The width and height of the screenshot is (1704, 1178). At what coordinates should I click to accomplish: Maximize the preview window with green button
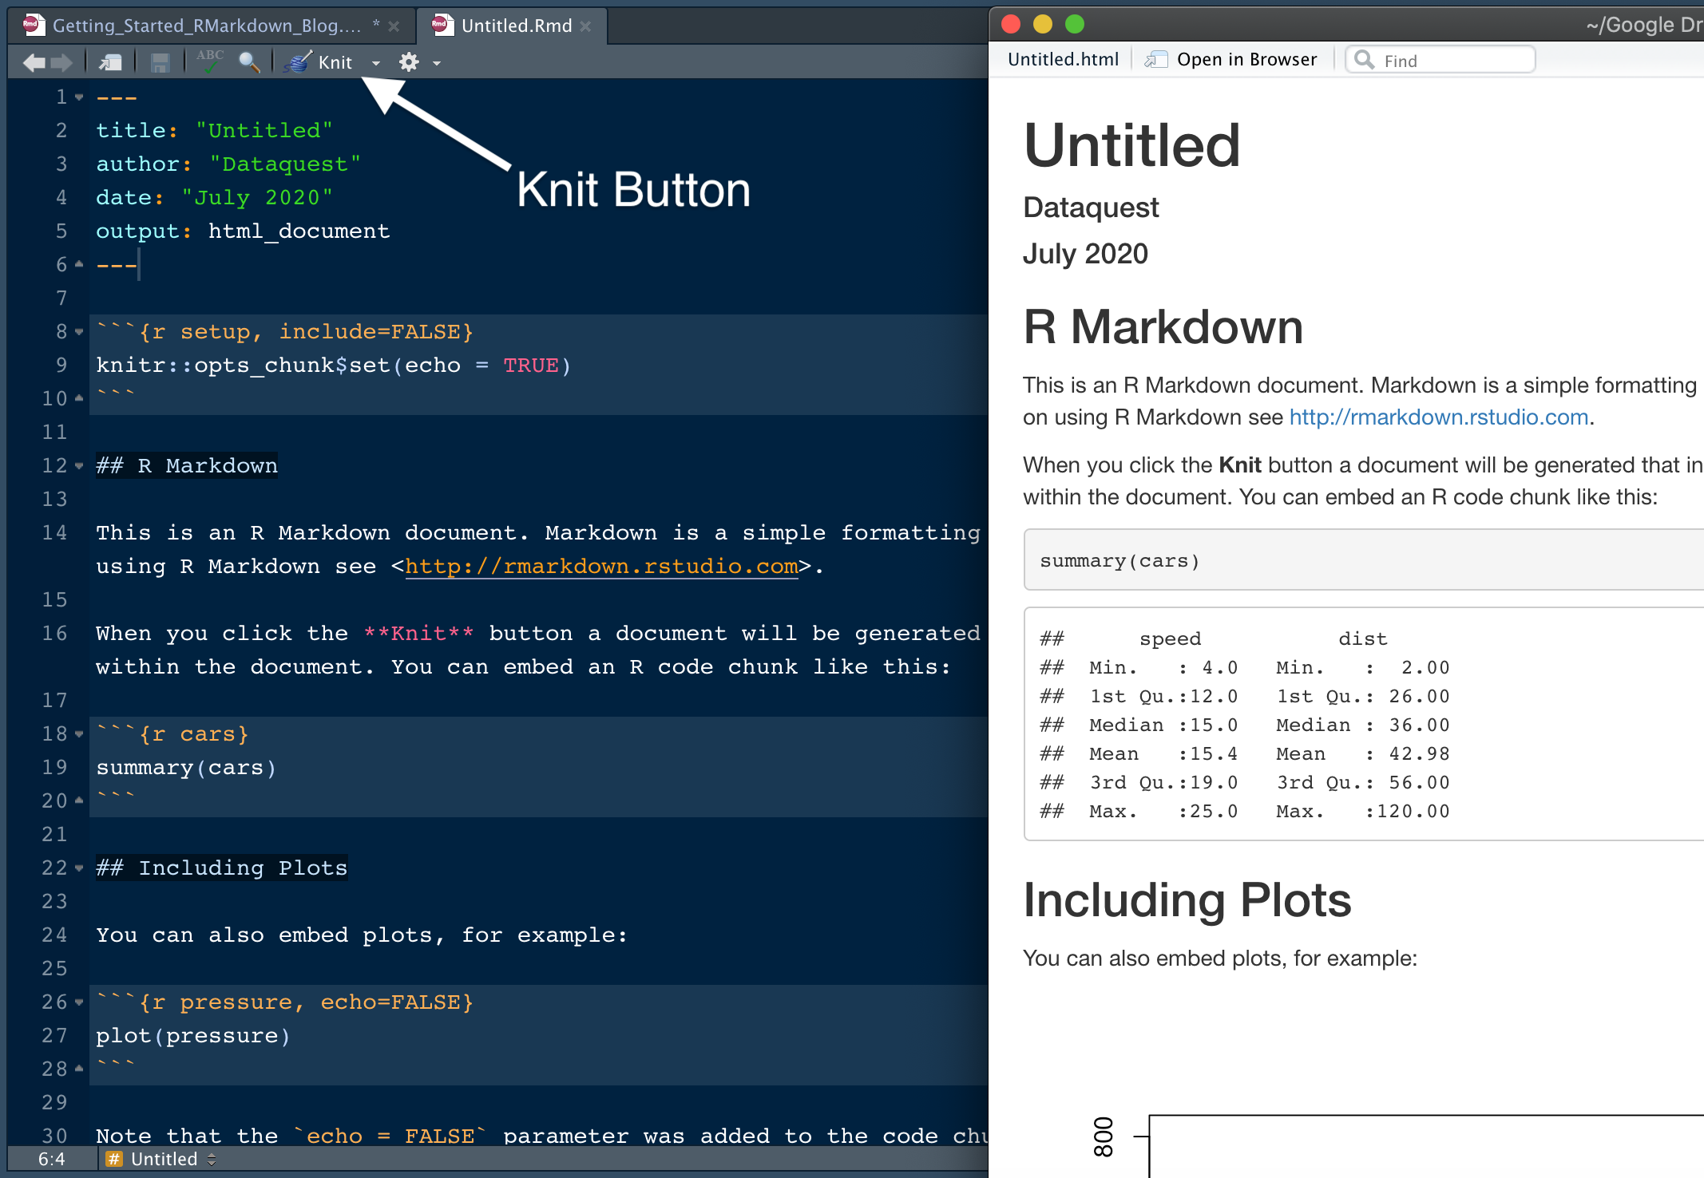tap(1075, 24)
